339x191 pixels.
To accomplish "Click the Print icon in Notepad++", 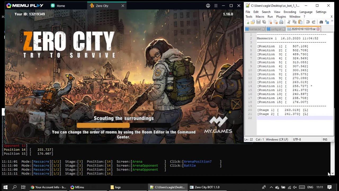I will (x=281, y=22).
